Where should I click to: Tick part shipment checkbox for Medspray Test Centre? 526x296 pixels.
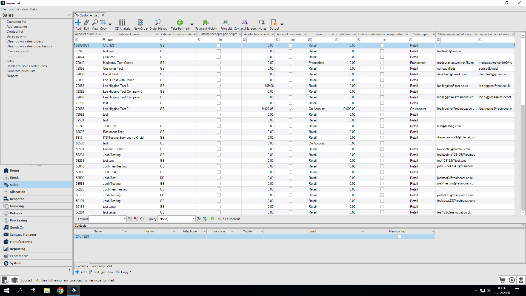[219, 63]
